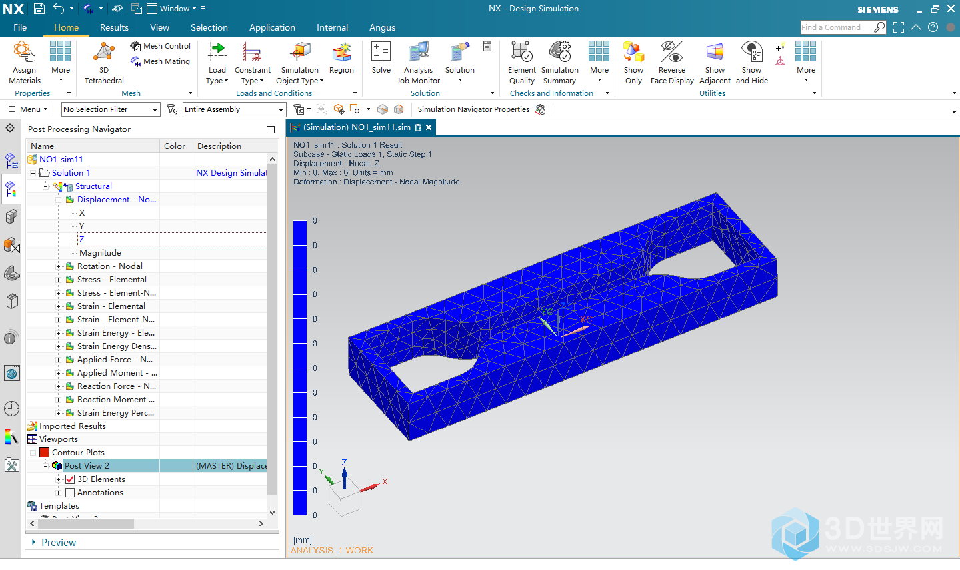
Task: Open the Solution command
Action: pos(460,63)
